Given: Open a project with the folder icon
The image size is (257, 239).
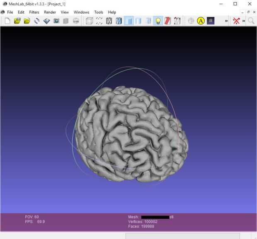Looking at the screenshot, I should point(17,21).
